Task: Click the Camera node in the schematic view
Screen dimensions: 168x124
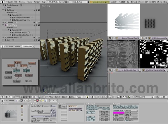Action: click(8, 73)
